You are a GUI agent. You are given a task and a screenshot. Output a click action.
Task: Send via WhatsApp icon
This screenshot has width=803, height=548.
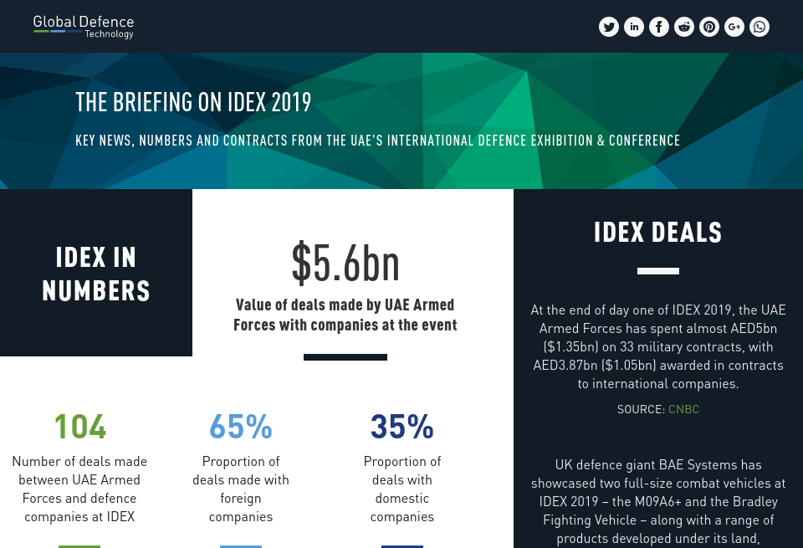[x=760, y=27]
